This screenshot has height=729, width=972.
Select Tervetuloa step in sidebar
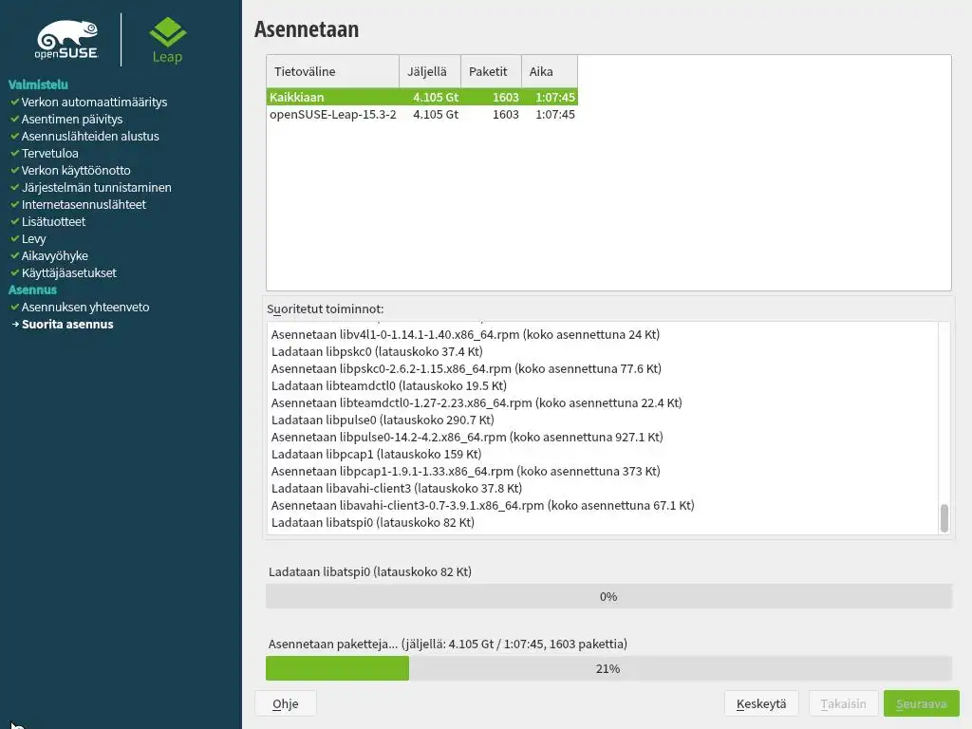pos(50,153)
